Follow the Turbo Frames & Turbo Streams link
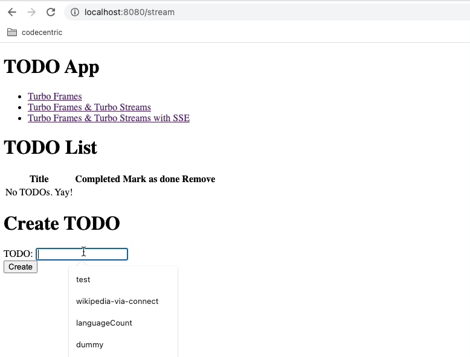 89,107
